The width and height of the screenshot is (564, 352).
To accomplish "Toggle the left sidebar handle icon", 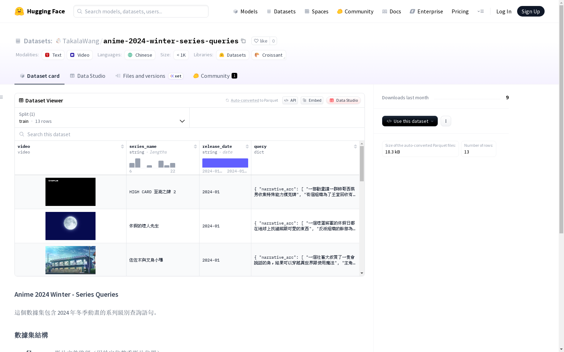I will 2,97.
